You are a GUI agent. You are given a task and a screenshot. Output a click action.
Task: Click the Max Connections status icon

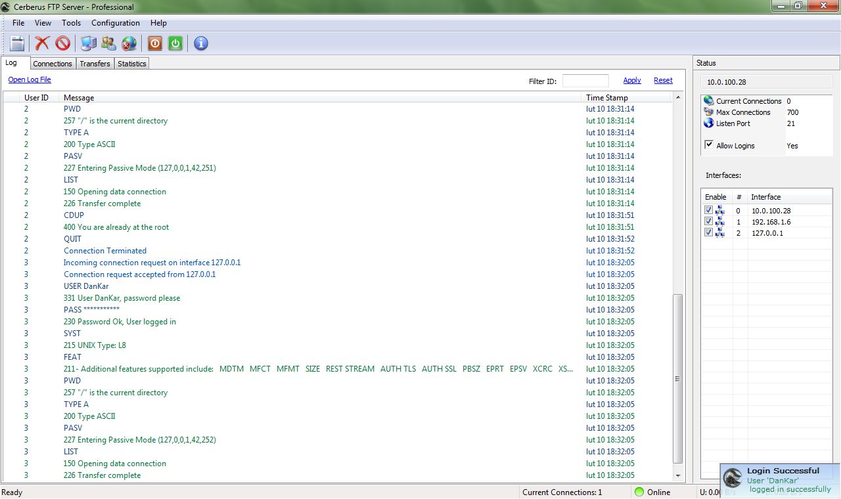point(708,112)
